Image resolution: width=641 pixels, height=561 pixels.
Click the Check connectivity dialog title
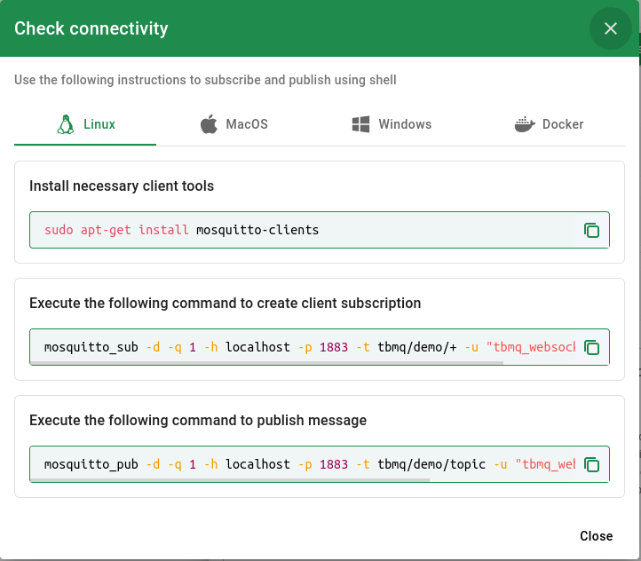[x=91, y=28]
